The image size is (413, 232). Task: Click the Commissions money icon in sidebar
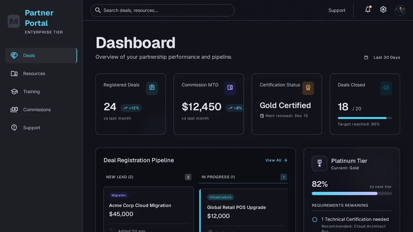coord(14,110)
